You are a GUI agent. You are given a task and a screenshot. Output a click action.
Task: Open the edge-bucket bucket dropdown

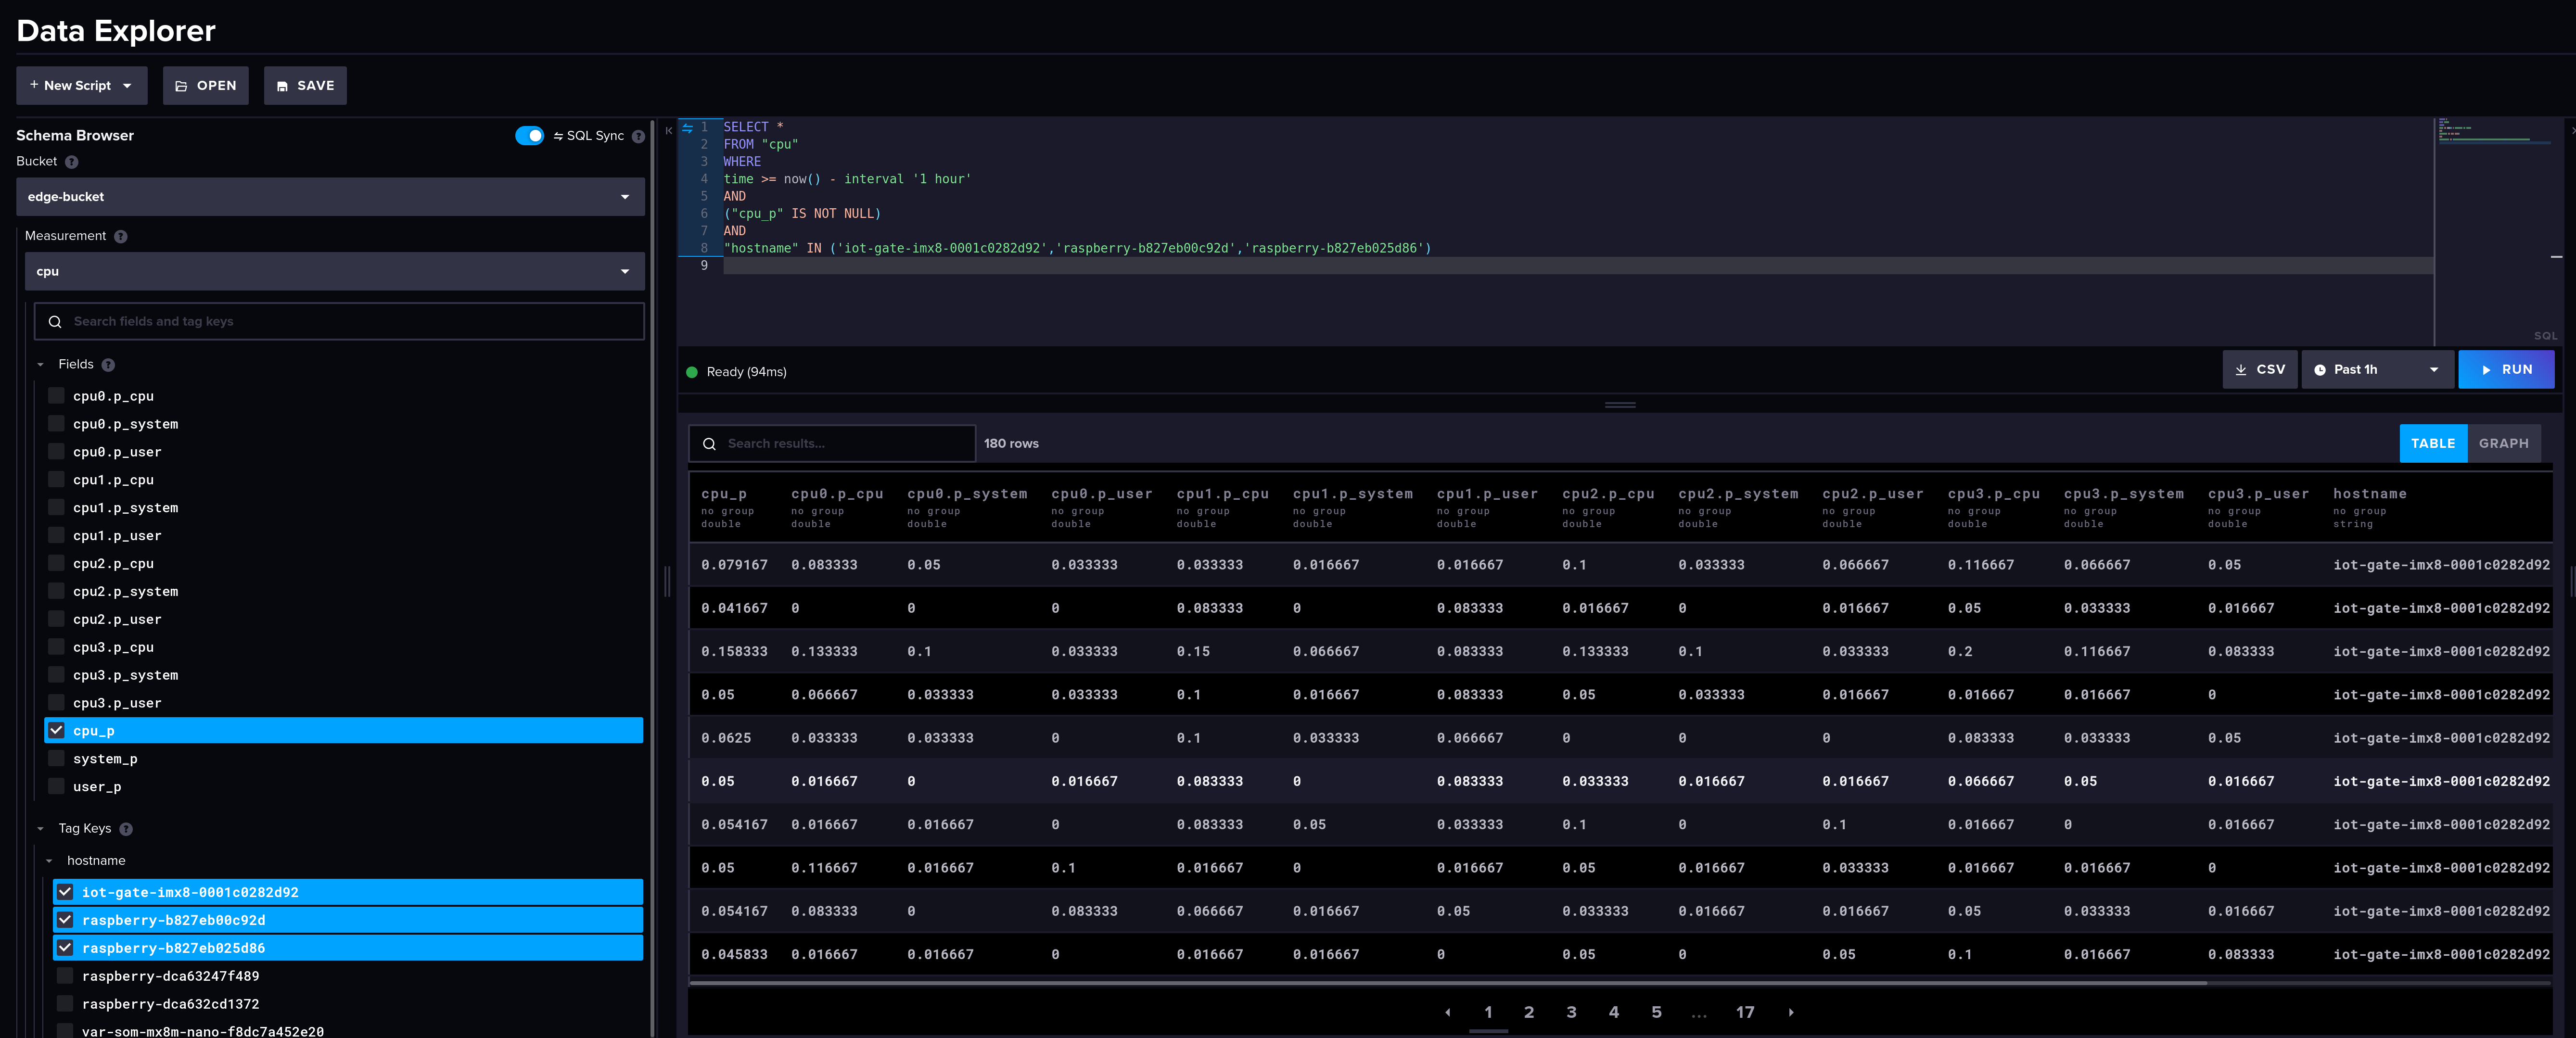coord(330,197)
